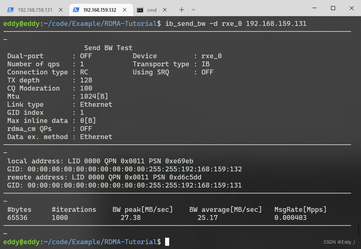
Task: Click the BW average value 25.17
Action: (x=208, y=217)
